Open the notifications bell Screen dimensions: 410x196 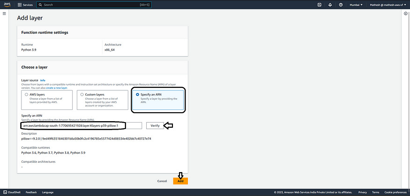[330, 5]
